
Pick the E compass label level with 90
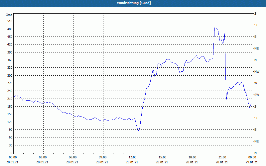point(255,130)
